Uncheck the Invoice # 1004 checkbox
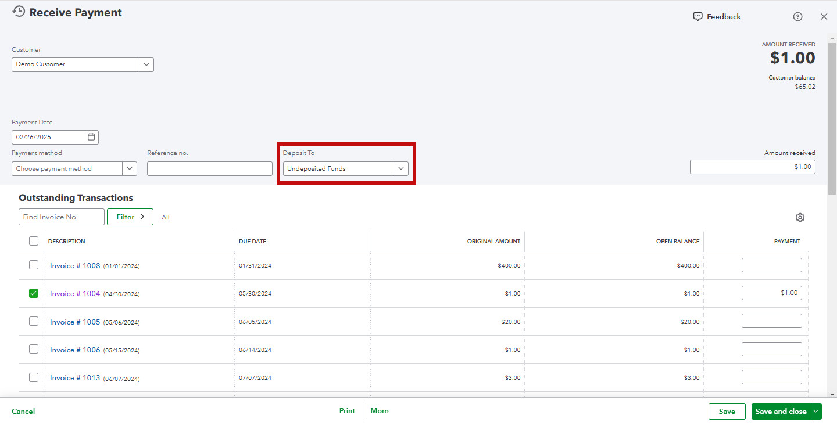Image resolution: width=837 pixels, height=425 pixels. [x=34, y=293]
